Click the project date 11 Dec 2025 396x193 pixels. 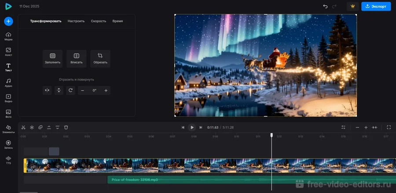tap(29, 6)
